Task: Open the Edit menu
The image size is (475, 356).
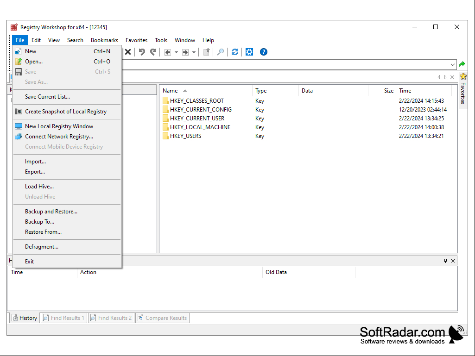Action: (x=36, y=40)
